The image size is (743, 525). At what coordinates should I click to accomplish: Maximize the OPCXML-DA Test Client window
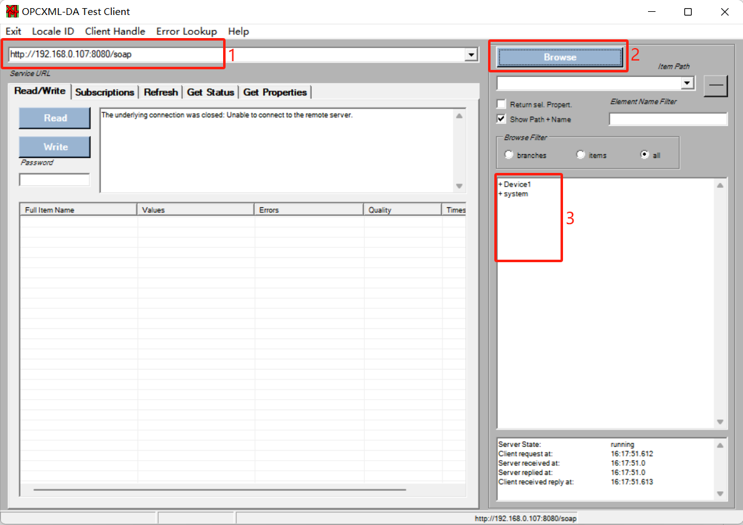click(688, 12)
